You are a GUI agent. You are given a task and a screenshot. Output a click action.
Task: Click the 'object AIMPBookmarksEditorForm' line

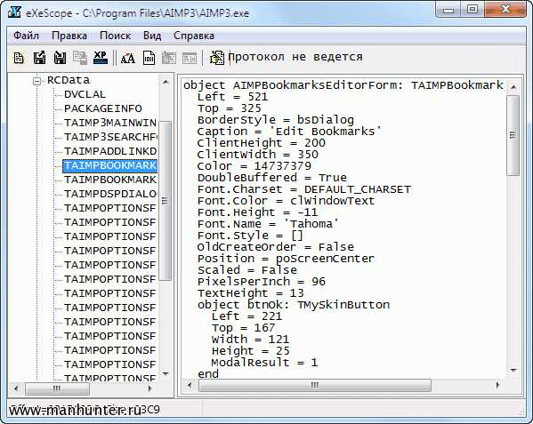coord(343,85)
